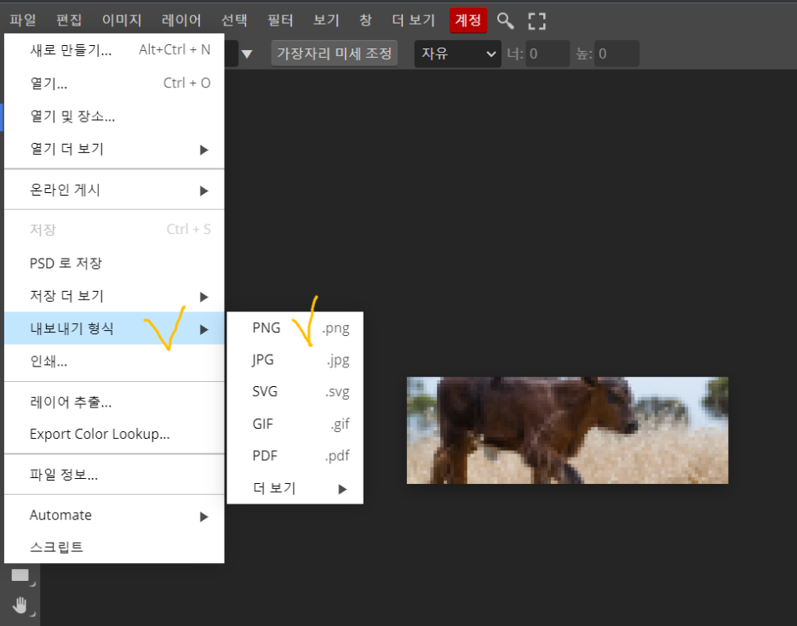Expand 내보내기 형식 submenu
The width and height of the screenshot is (797, 626).
(x=114, y=328)
